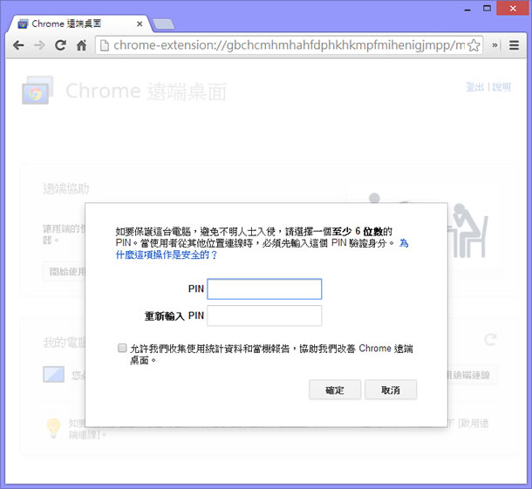Confirm with the 確定 button
The height and width of the screenshot is (489, 532).
(335, 390)
